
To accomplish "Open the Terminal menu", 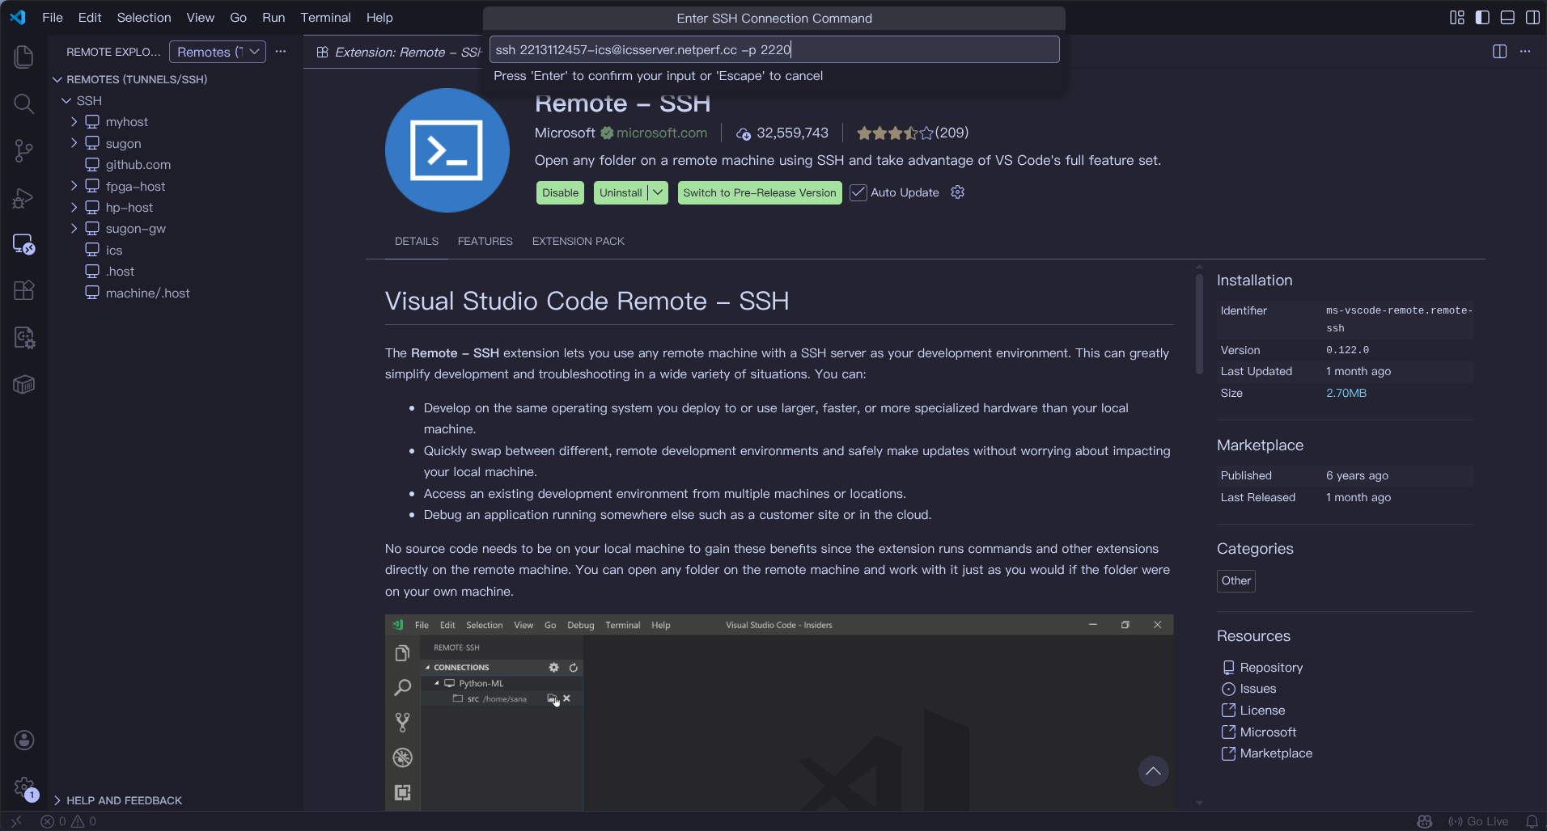I will pos(325,18).
